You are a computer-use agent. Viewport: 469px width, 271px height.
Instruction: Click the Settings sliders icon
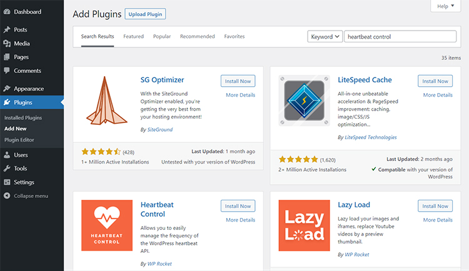[x=6, y=182]
